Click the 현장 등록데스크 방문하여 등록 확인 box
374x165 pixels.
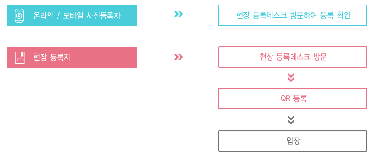tap(292, 15)
